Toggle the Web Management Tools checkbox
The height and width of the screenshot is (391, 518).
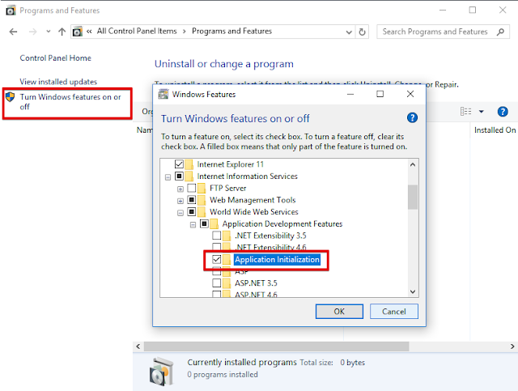(192, 200)
